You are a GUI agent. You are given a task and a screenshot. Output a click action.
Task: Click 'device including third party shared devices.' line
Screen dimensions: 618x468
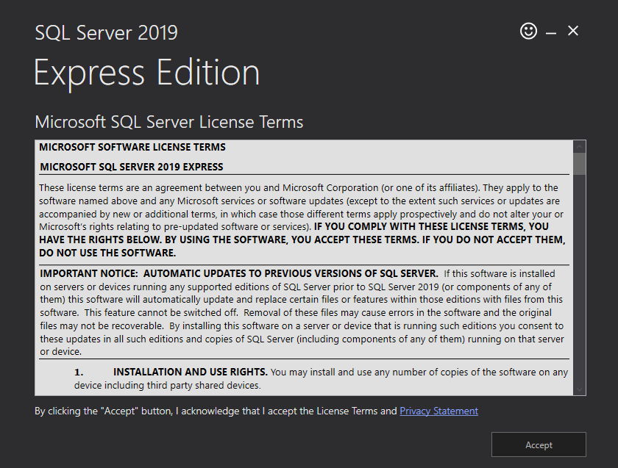[168, 385]
